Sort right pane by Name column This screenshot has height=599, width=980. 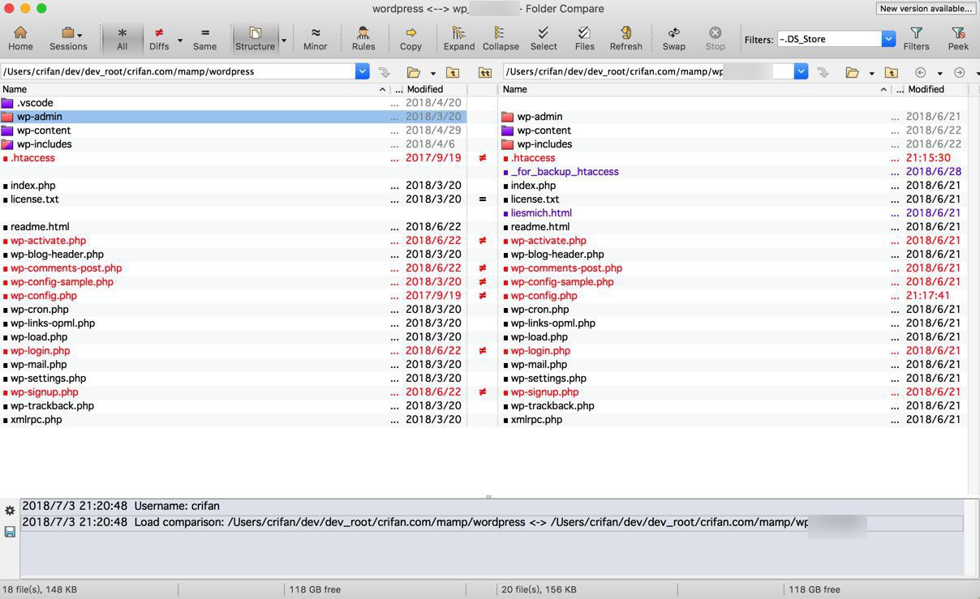pyautogui.click(x=694, y=89)
